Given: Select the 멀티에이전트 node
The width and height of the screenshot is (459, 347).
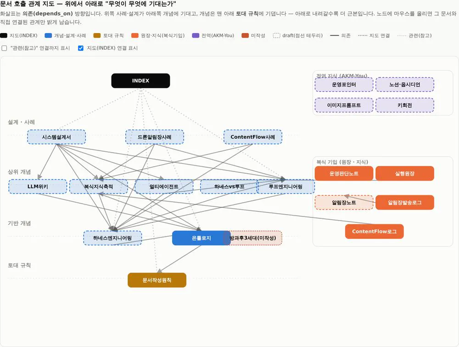Looking at the screenshot, I should pyautogui.click(x=164, y=187).
